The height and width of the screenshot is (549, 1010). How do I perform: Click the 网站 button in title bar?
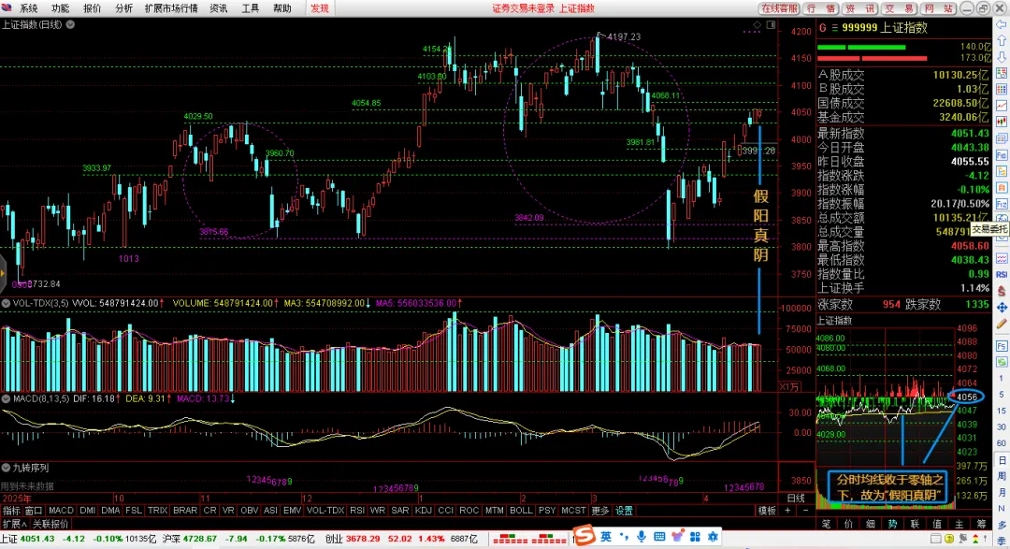pos(939,8)
